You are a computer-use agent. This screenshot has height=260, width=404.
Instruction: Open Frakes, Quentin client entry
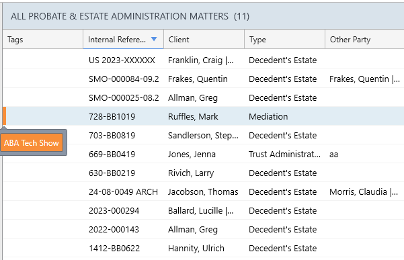point(198,79)
